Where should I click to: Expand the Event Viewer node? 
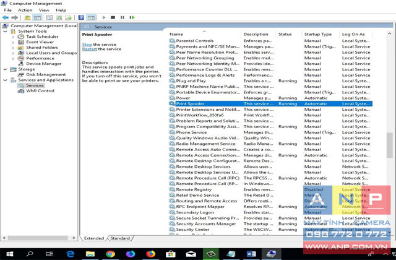click(13, 42)
